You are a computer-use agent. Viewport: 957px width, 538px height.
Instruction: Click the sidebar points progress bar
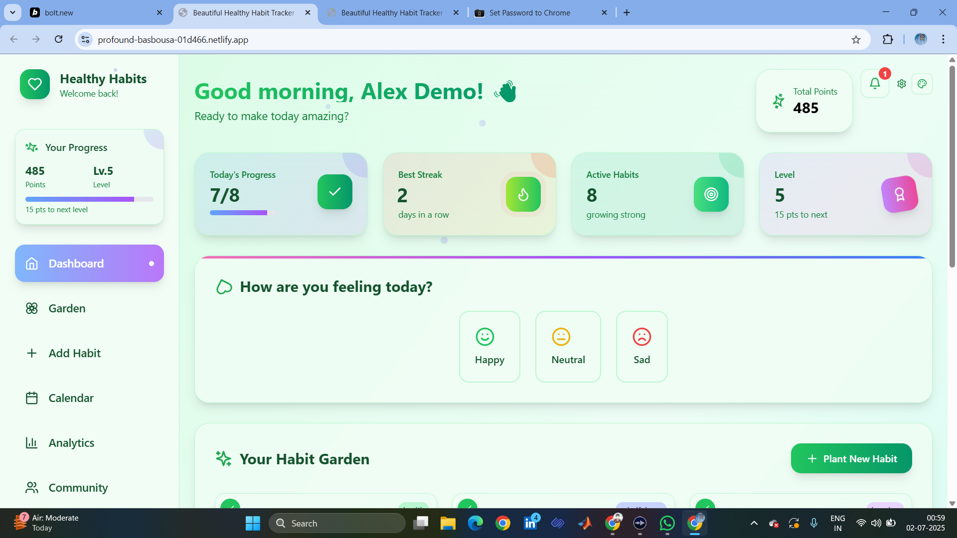(x=89, y=199)
